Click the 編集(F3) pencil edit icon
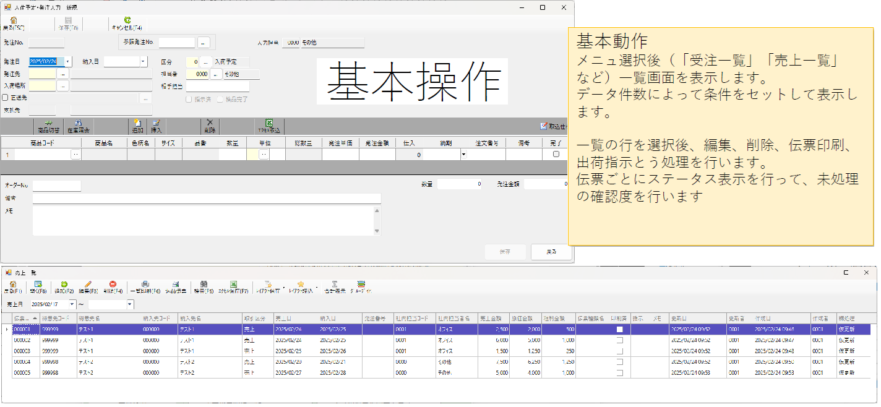Image resolution: width=881 pixels, height=407 pixels. 88,285
